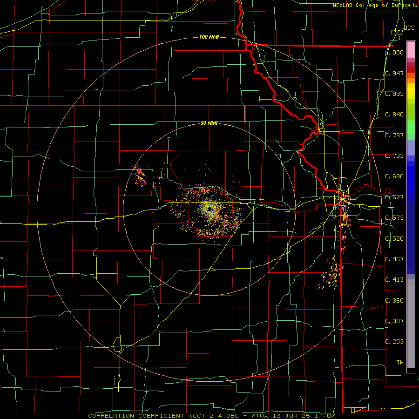Click the red-orange segment of the color bar

point(411,75)
